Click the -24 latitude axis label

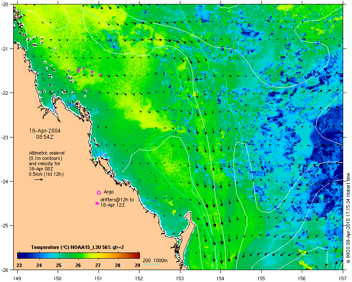(5, 181)
